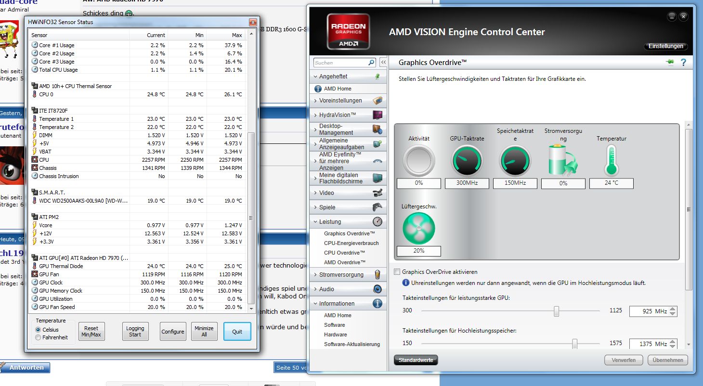Click the Übernehmen button

668,360
